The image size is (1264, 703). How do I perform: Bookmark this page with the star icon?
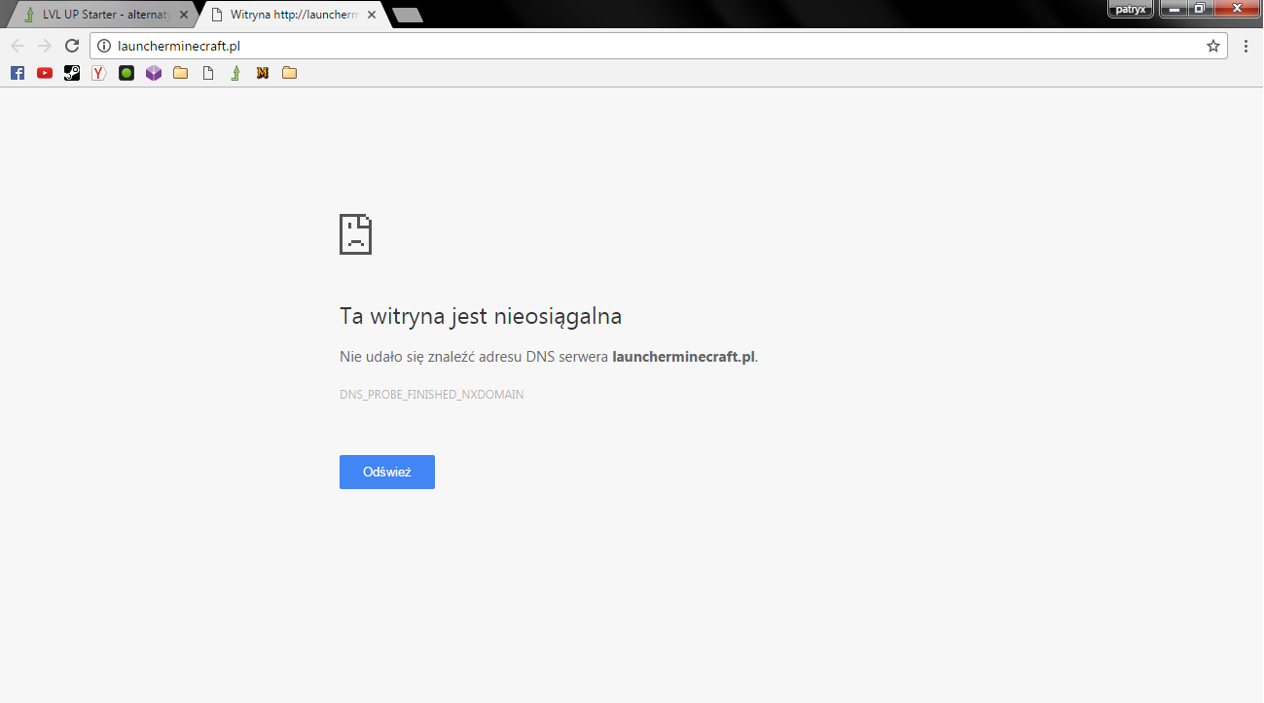click(x=1213, y=46)
